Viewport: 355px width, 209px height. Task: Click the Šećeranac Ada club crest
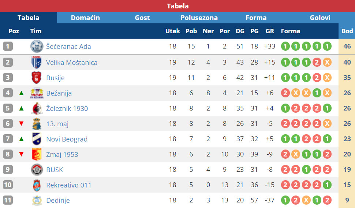[37, 46]
